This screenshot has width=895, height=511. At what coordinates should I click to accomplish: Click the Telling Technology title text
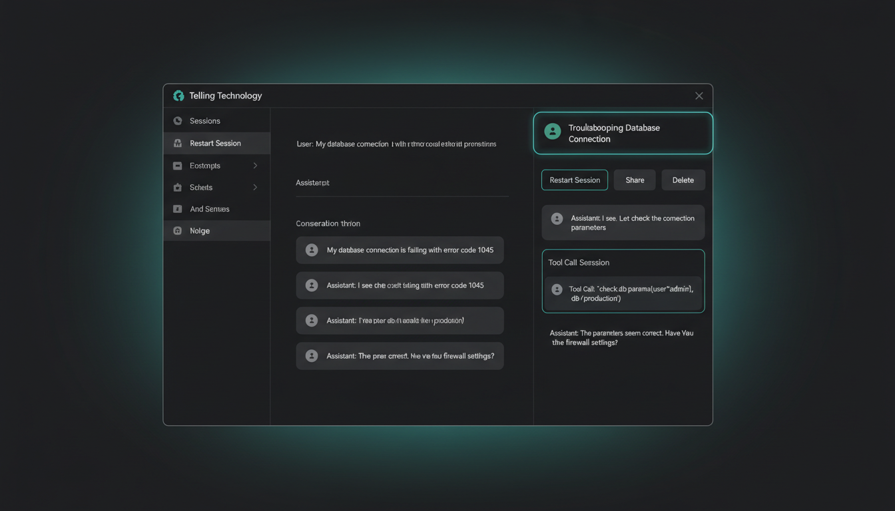point(226,96)
